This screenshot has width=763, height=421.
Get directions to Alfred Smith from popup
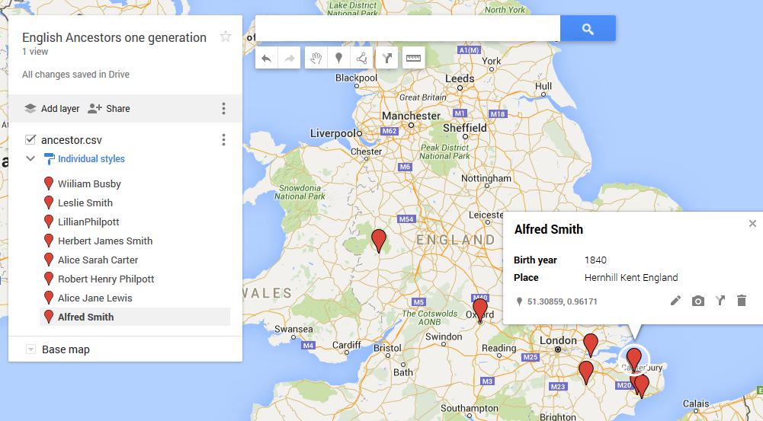coord(720,301)
